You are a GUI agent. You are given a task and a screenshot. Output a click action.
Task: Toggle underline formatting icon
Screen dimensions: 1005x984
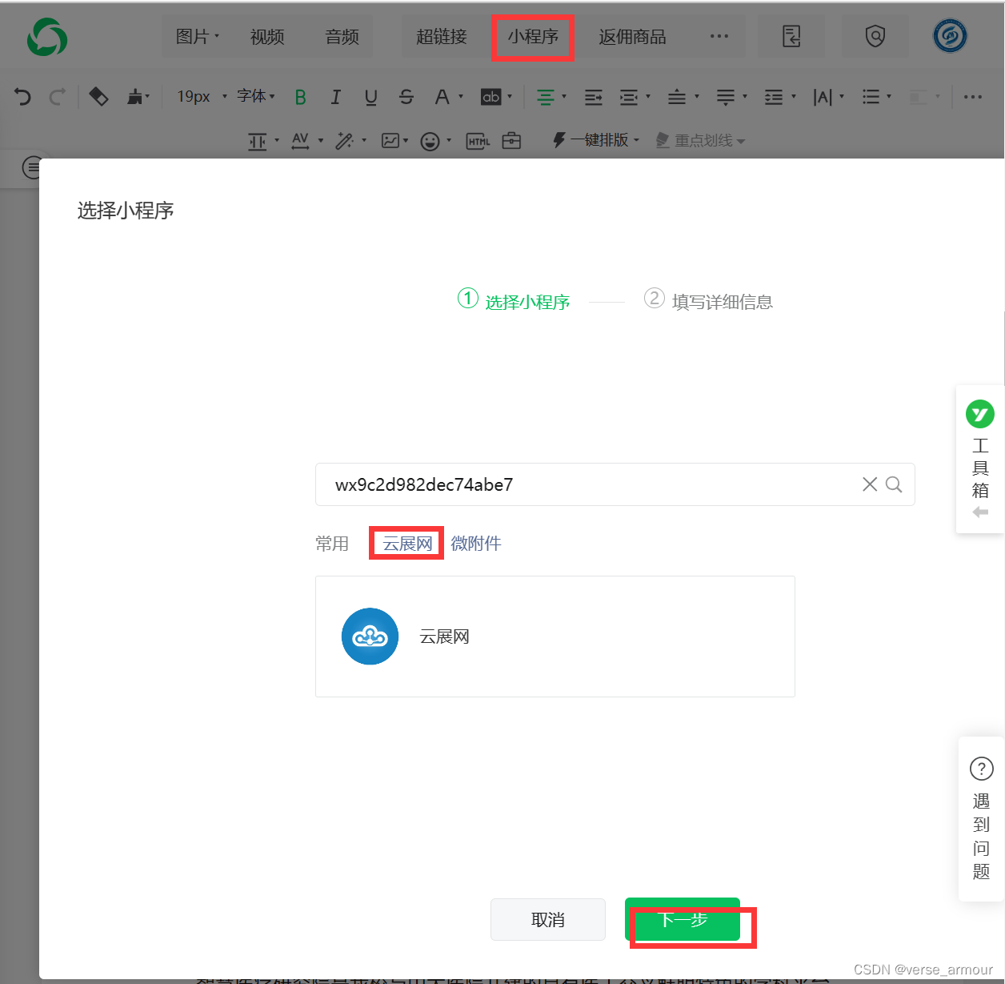370,97
